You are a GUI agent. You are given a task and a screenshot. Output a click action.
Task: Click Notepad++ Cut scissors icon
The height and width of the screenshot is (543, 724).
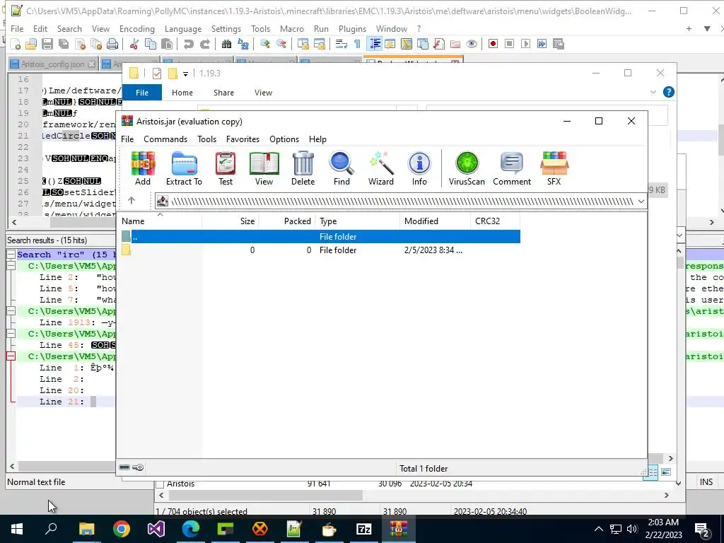click(x=134, y=44)
